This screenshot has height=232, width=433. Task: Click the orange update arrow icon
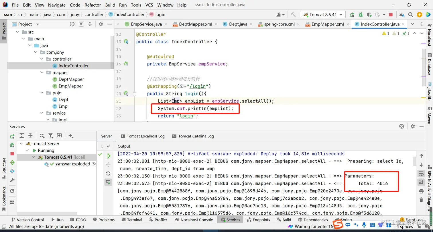point(419,15)
